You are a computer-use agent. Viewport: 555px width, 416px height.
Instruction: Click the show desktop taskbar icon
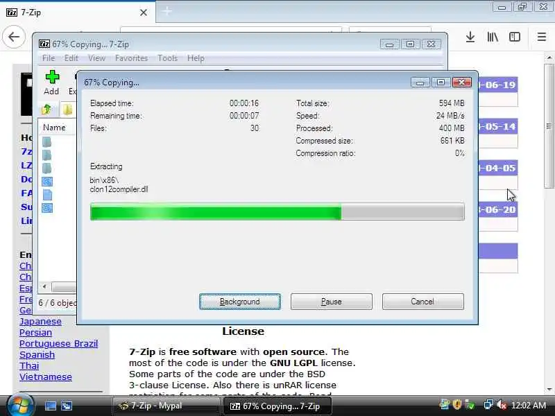pyautogui.click(x=50, y=406)
